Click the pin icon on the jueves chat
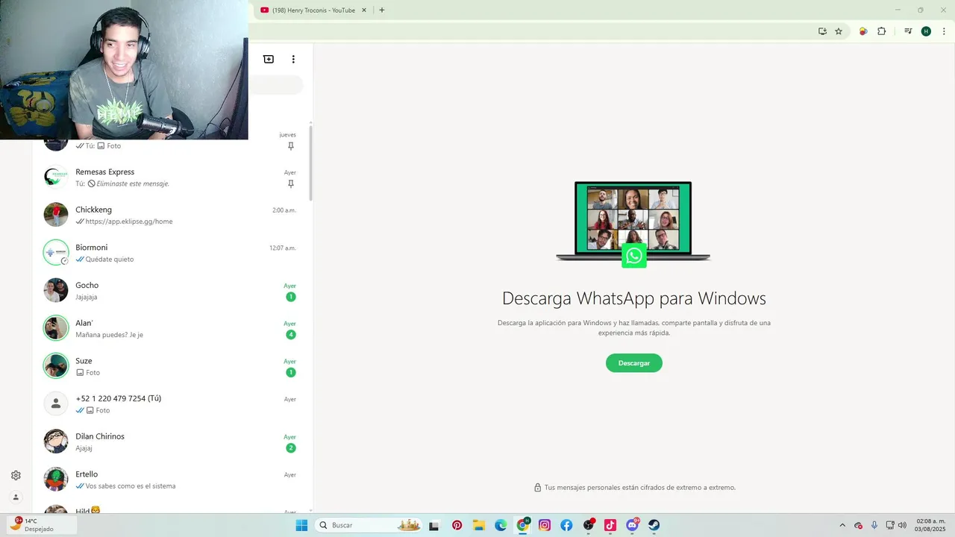 tap(291, 146)
